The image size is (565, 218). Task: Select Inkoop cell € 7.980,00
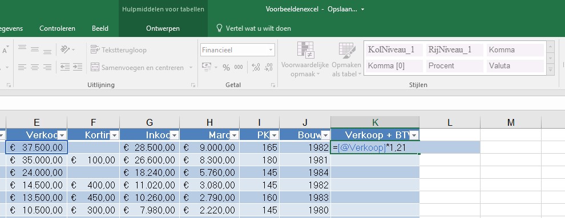pos(150,210)
